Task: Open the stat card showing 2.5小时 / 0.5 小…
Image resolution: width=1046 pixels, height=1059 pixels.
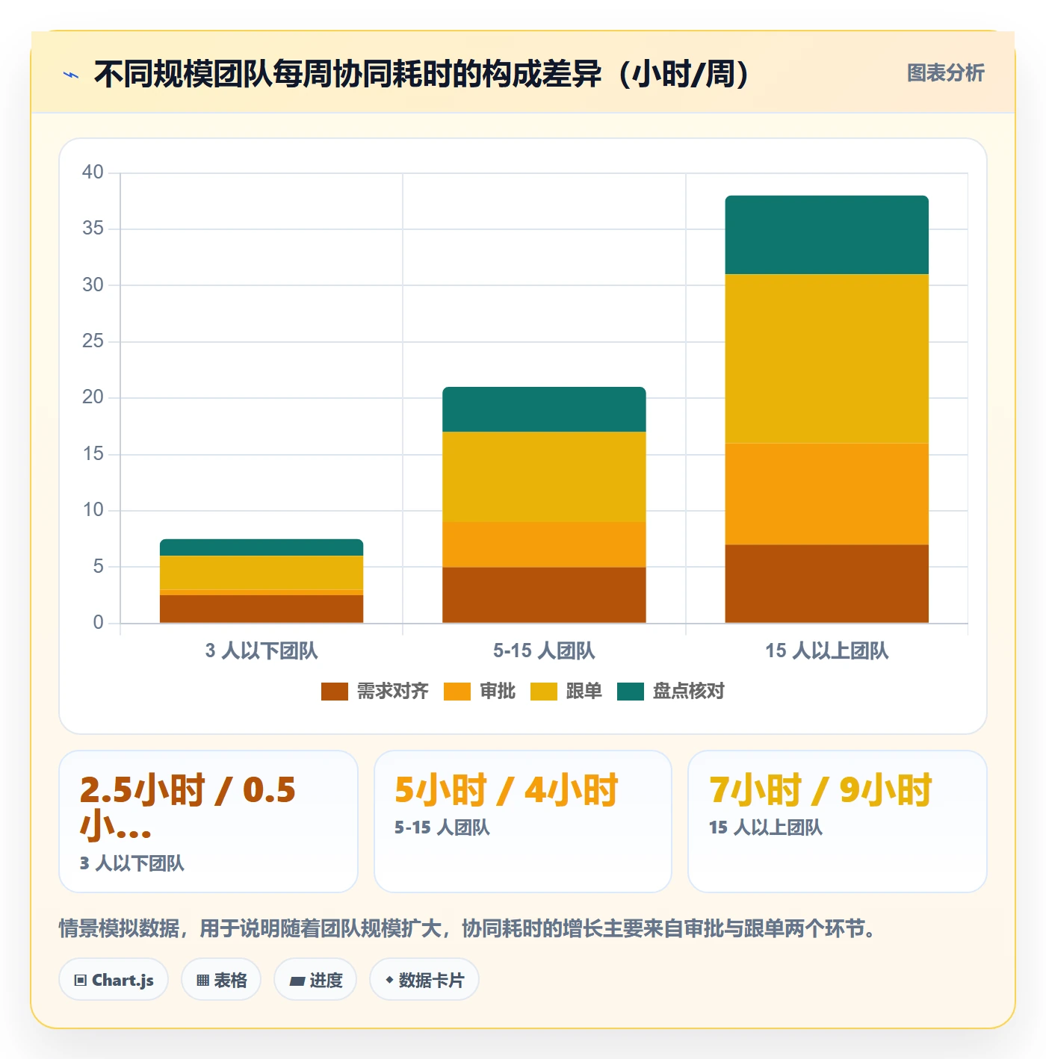Action: [x=208, y=822]
